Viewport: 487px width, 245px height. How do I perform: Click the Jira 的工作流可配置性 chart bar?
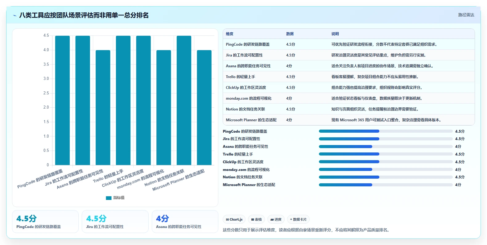tap(83, 100)
